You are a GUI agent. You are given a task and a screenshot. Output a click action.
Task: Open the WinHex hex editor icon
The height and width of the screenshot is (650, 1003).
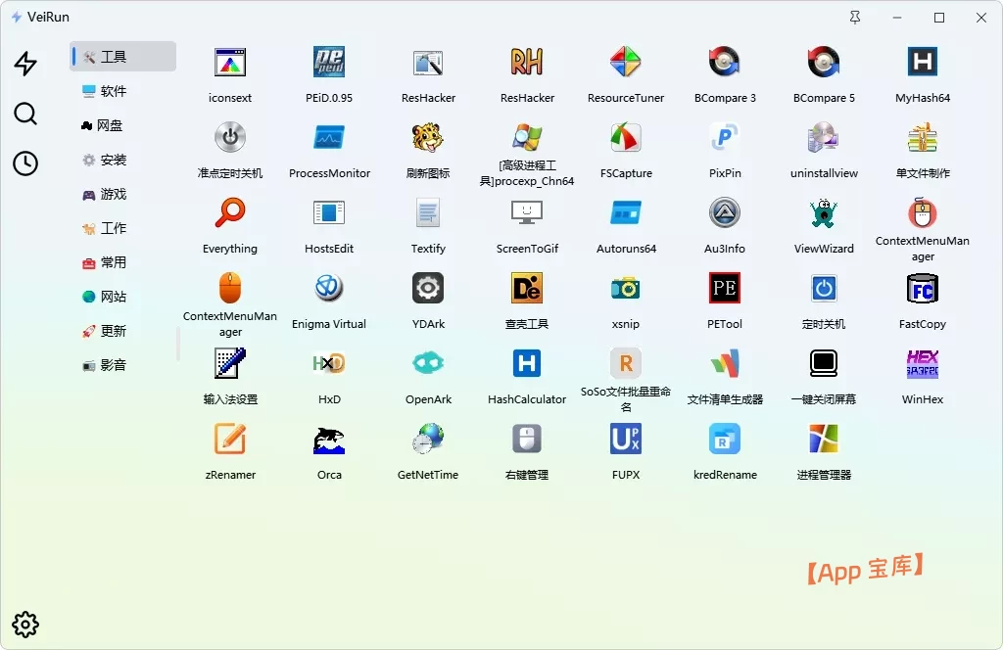[923, 364]
